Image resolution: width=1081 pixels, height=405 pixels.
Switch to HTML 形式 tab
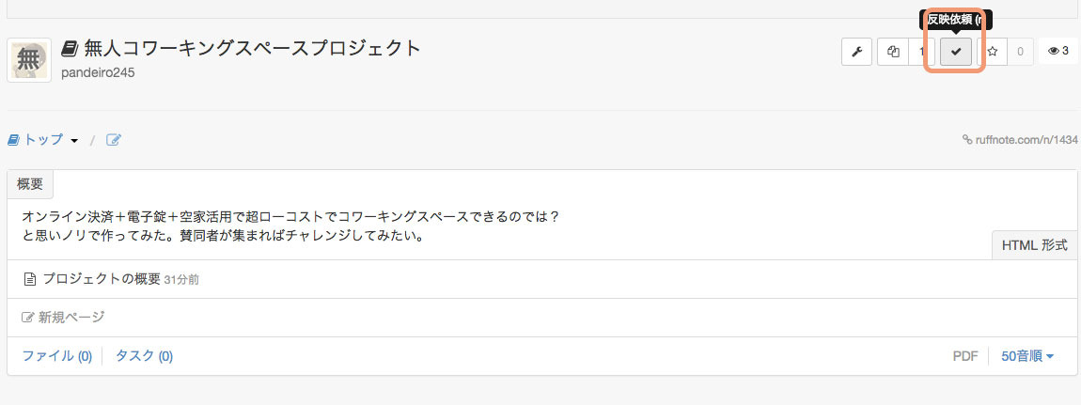(1034, 245)
